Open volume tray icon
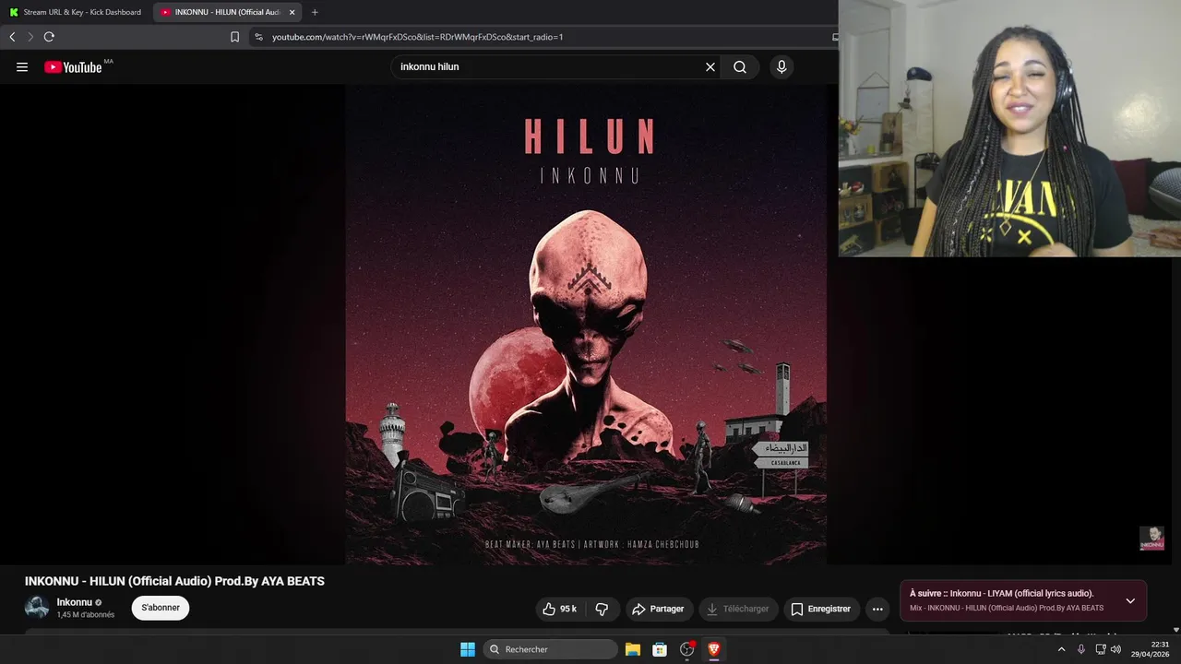 (x=1116, y=649)
